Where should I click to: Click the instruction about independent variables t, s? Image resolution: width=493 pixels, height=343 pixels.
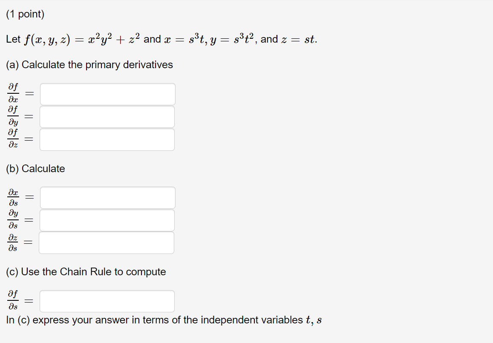pyautogui.click(x=163, y=320)
